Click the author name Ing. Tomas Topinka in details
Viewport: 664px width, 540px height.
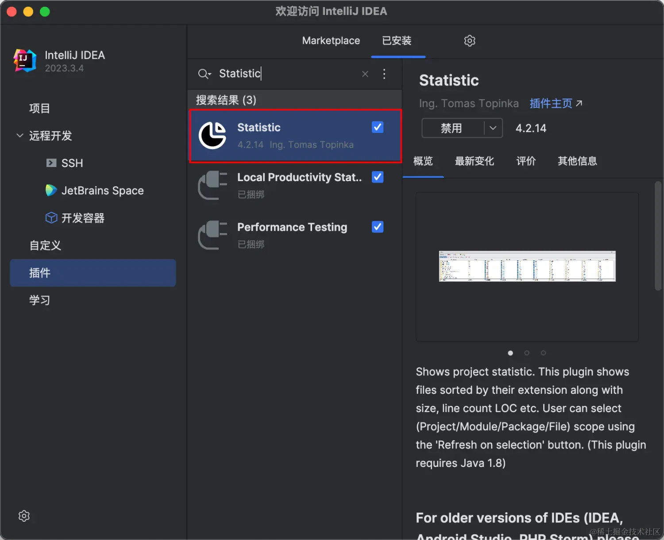[469, 104]
